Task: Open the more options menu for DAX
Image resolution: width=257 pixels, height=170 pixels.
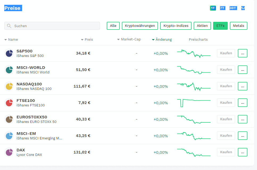Action: click(242, 152)
